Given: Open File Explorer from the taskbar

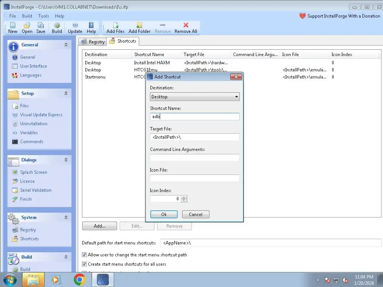Looking at the screenshot, I should point(33,280).
